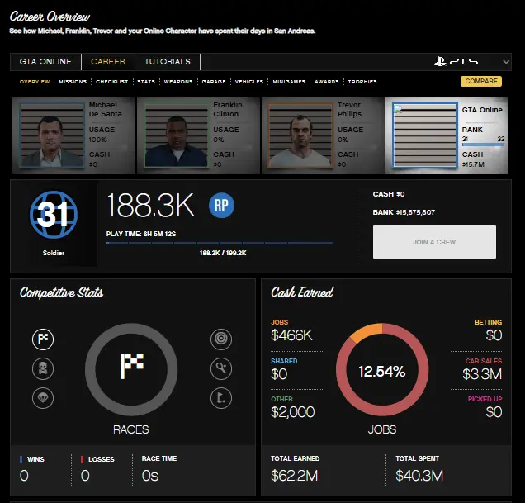Select the Tennis racket stat icon
525x503 pixels.
click(220, 368)
